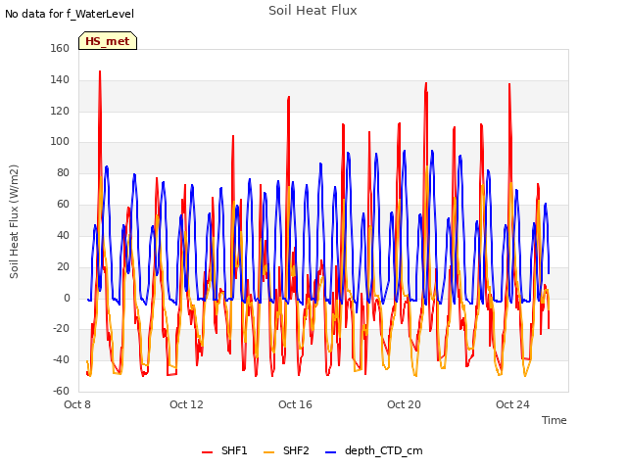Click the 80 y-axis tick label
Screen dimensions: 627x470
(63, 172)
